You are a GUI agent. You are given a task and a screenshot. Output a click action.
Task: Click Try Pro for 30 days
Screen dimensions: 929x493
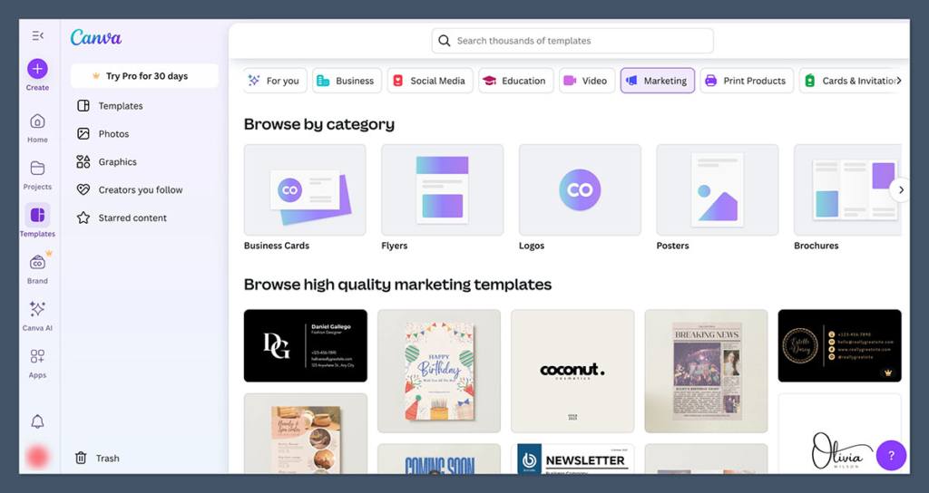145,76
